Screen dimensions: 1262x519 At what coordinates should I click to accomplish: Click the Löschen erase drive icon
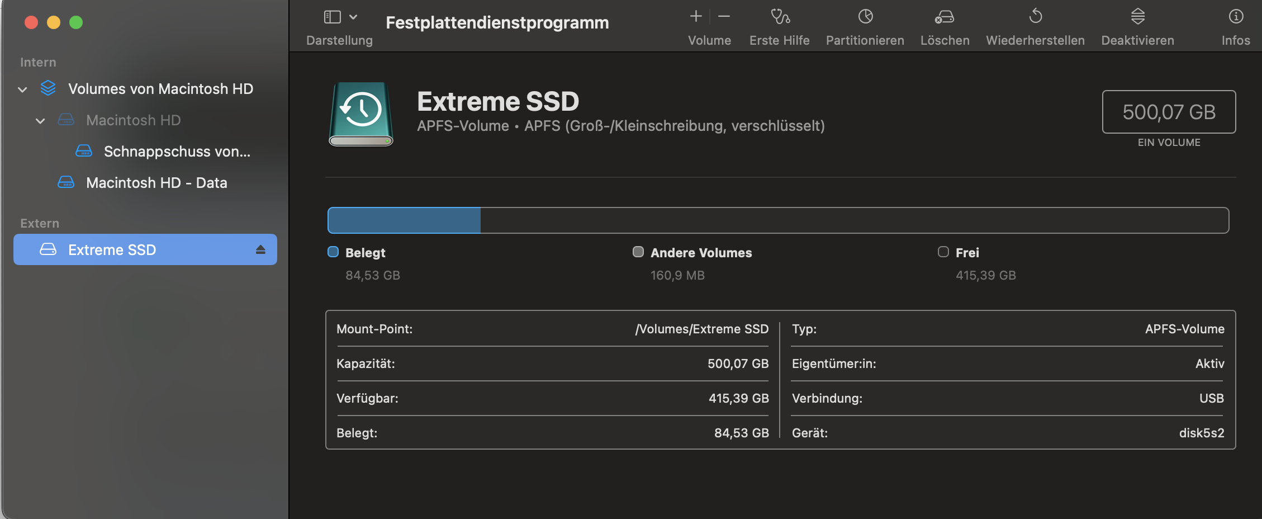tap(945, 17)
